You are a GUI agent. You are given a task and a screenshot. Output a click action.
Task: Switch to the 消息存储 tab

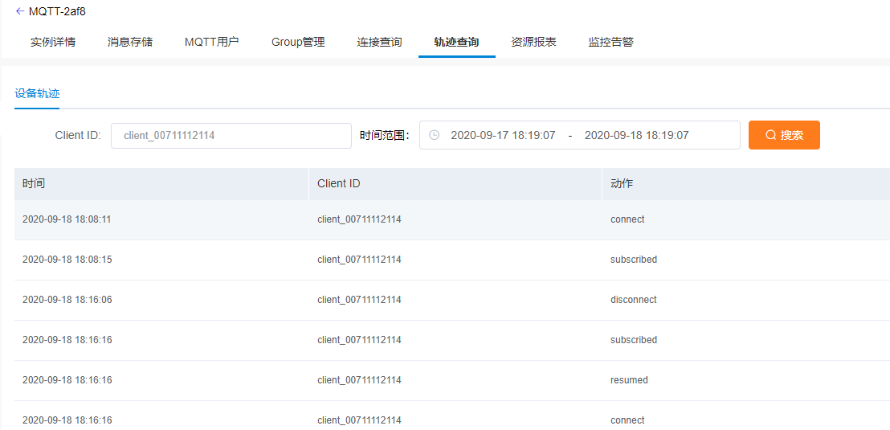[x=130, y=42]
